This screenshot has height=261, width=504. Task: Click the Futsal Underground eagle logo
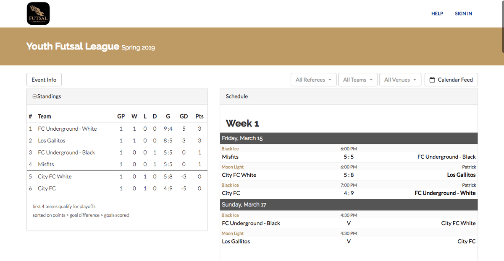(38, 13)
